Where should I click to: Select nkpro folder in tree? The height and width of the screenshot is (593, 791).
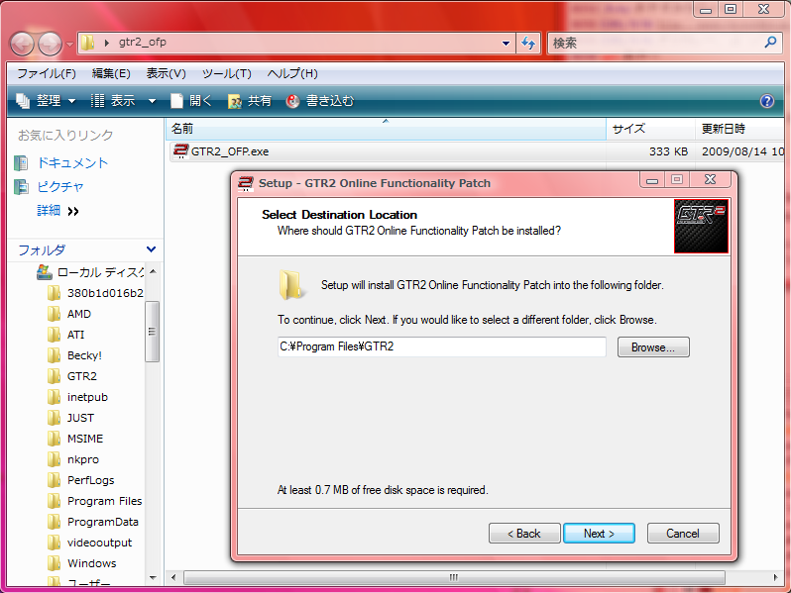(x=82, y=459)
